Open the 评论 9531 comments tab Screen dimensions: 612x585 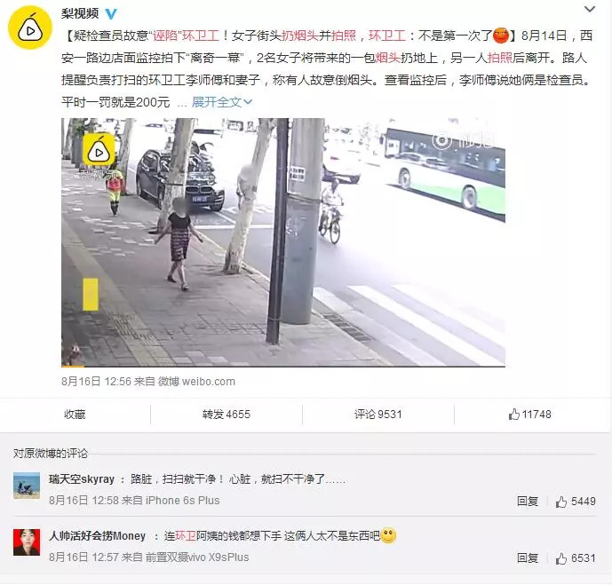pos(378,415)
